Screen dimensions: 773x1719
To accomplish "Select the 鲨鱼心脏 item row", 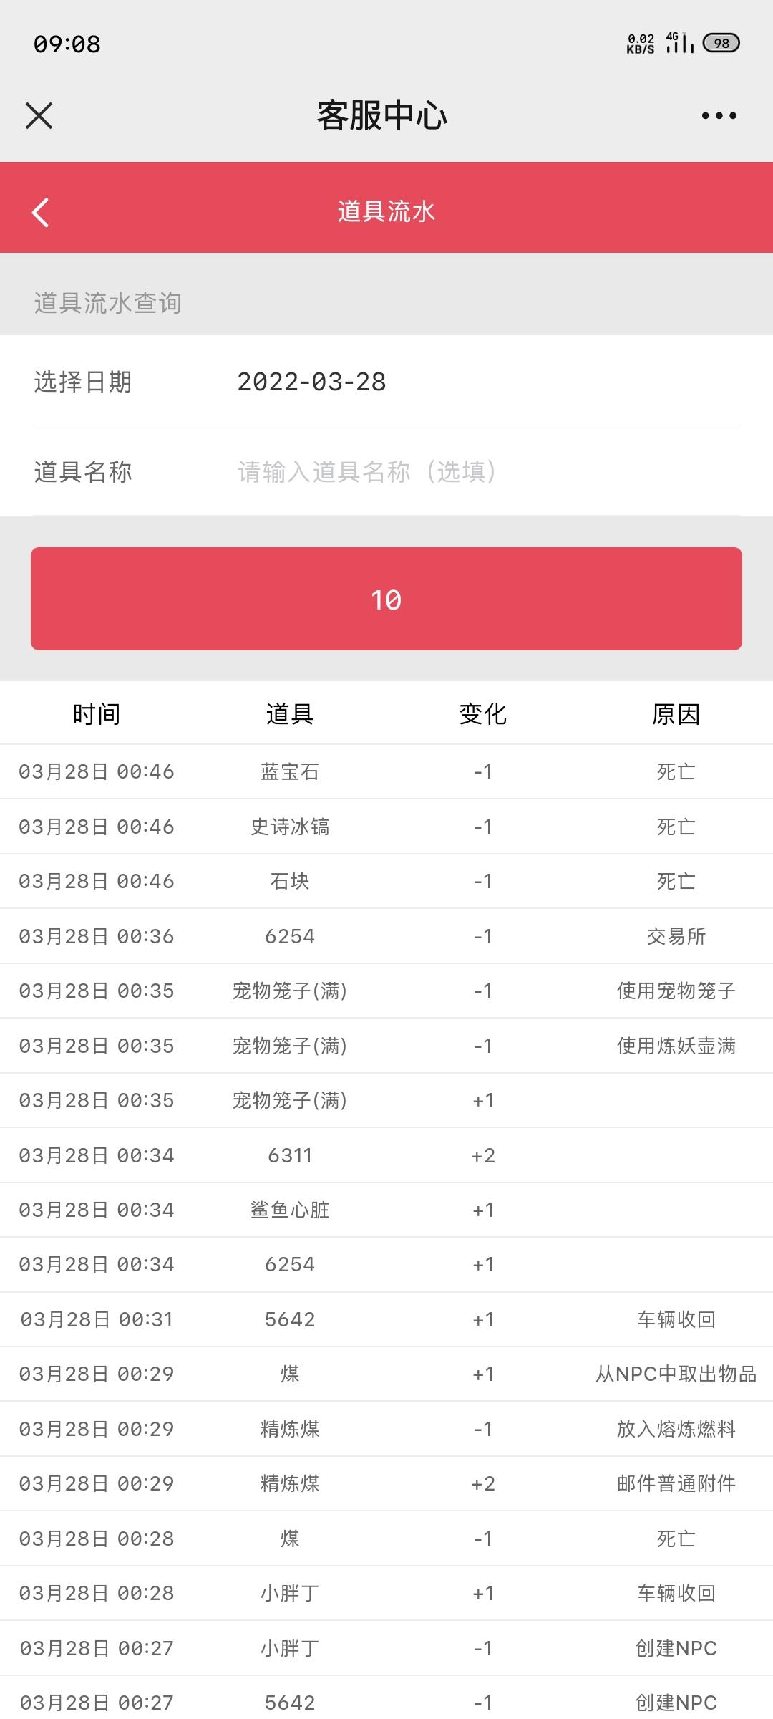I will coord(386,1210).
